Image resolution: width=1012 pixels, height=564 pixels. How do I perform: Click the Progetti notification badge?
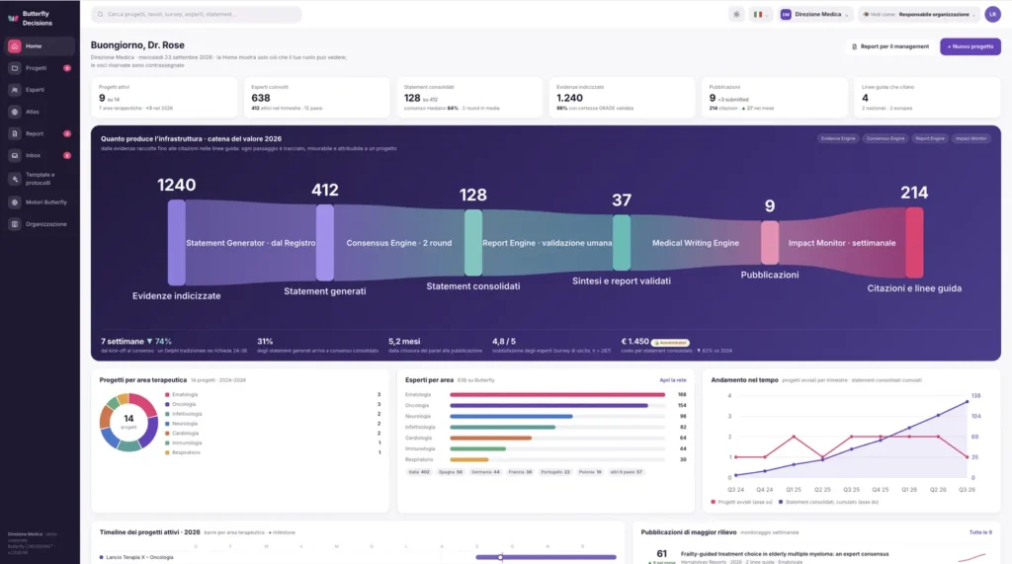pyautogui.click(x=67, y=68)
